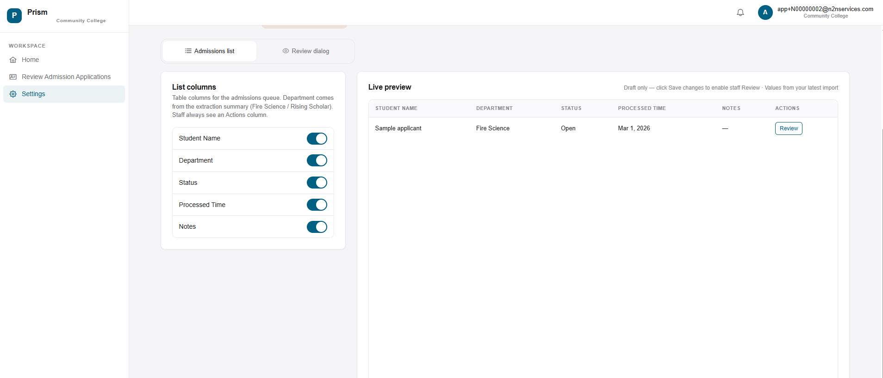Turn off the Processed Time column
The width and height of the screenshot is (883, 378).
pyautogui.click(x=317, y=205)
